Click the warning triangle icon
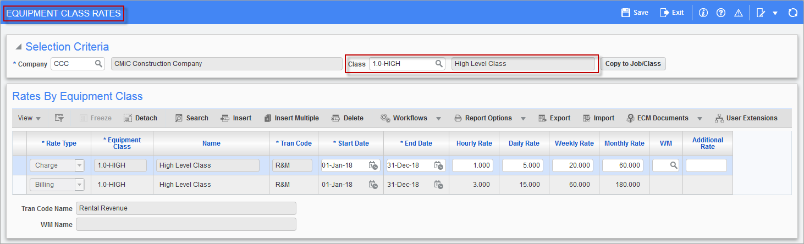804x244 pixels. pos(739,13)
